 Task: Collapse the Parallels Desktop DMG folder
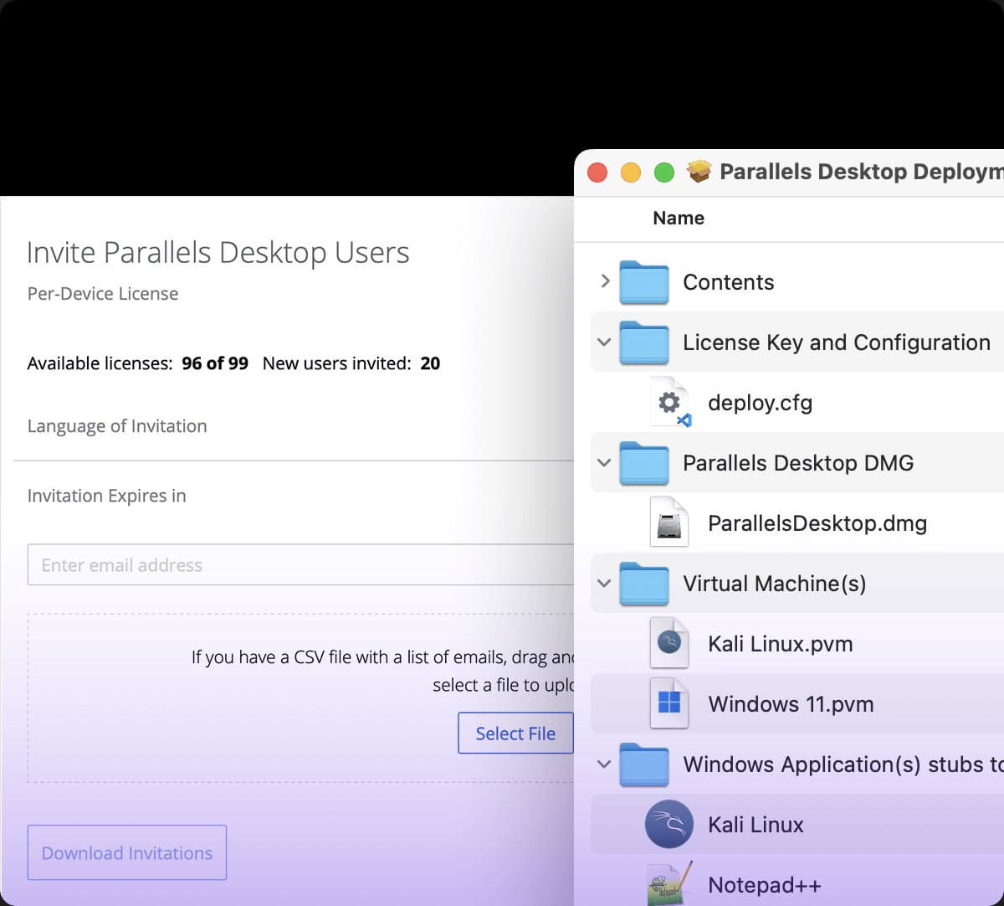[604, 463]
